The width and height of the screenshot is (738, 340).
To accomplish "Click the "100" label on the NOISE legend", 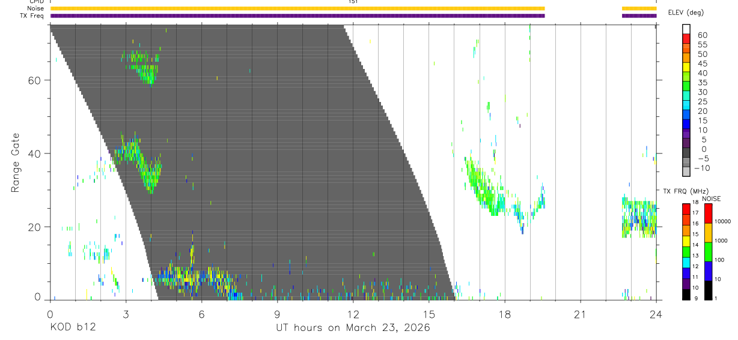I will click(x=719, y=260).
